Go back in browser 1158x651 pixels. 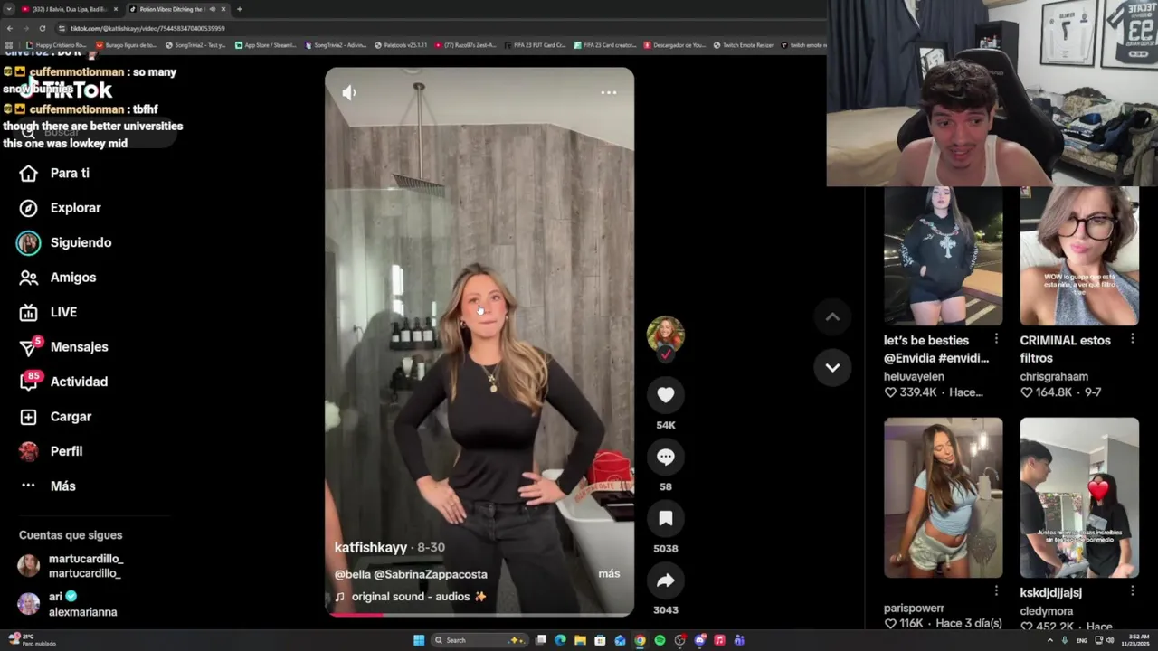pyautogui.click(x=9, y=28)
